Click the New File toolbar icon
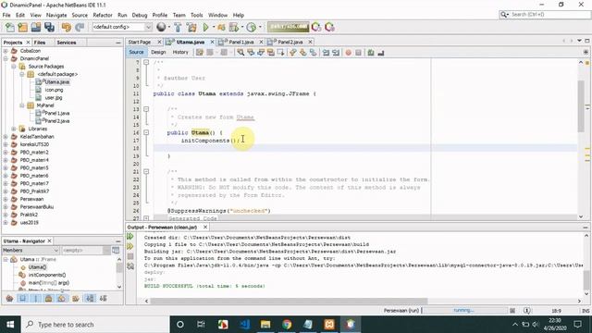Screen dimensions: 592x333 tap(9, 27)
